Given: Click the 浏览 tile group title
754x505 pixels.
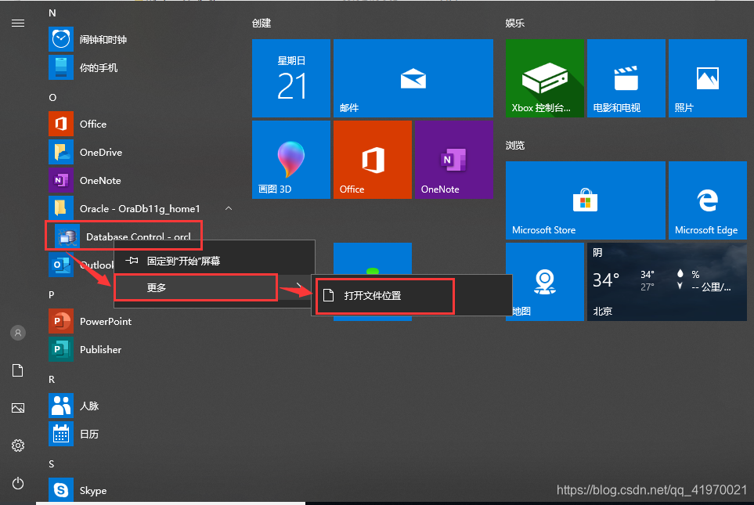Looking at the screenshot, I should coord(515,146).
